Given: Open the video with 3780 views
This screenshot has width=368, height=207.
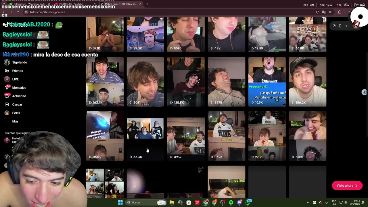Looking at the screenshot, I should coord(308,136).
